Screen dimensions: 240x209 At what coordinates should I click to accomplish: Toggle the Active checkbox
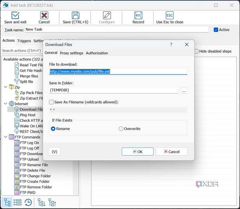216,30
